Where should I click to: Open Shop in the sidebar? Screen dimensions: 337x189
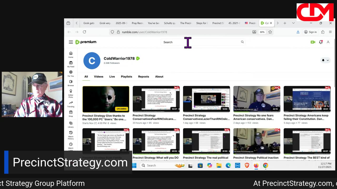[x=71, y=114]
